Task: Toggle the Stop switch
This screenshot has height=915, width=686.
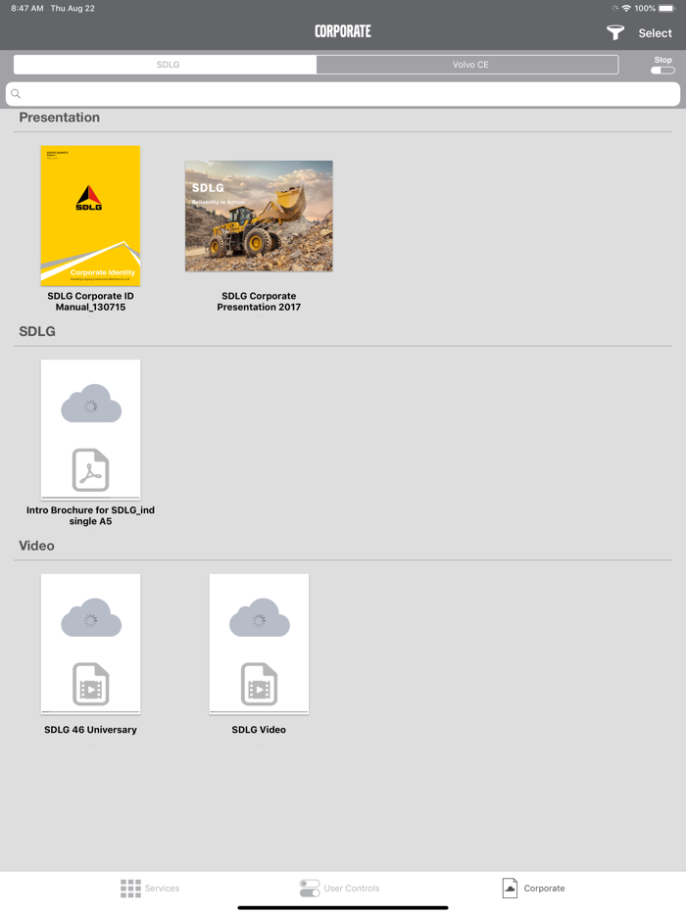Action: 662,71
